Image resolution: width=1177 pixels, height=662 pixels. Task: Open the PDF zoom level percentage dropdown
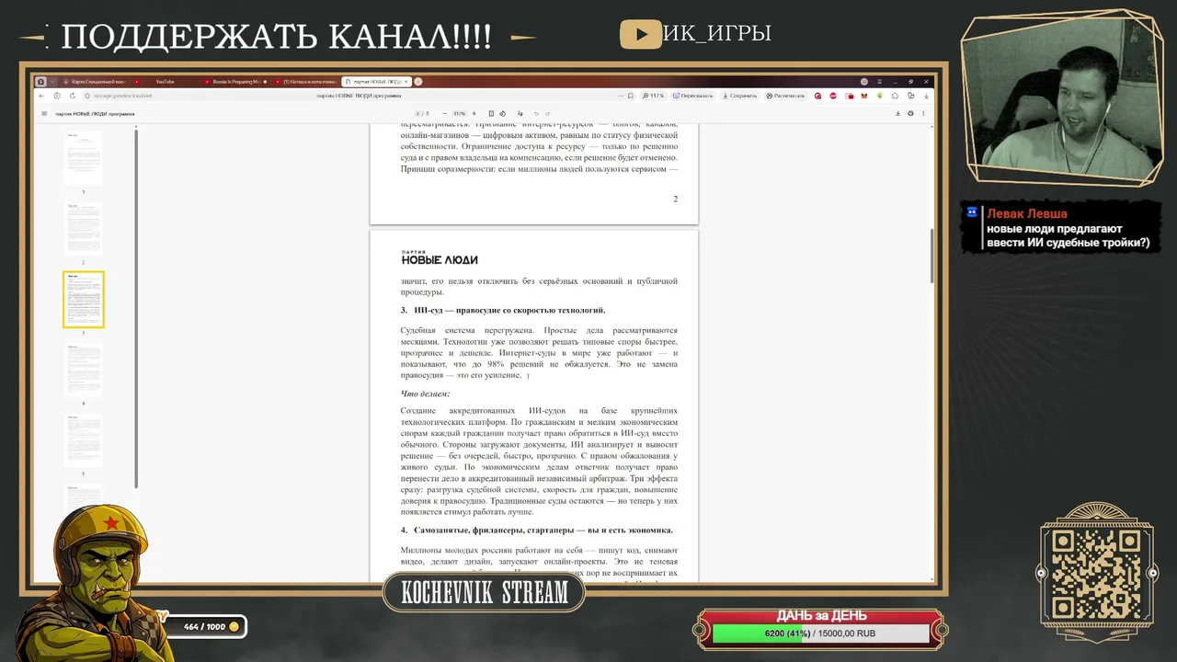pyautogui.click(x=460, y=114)
